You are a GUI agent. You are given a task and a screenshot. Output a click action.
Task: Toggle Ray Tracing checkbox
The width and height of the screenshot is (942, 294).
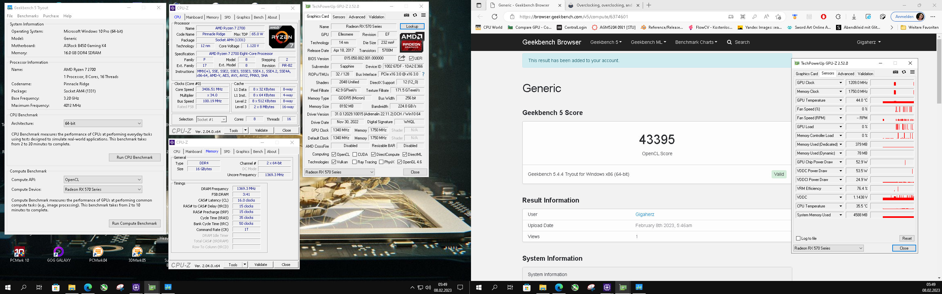coord(354,162)
